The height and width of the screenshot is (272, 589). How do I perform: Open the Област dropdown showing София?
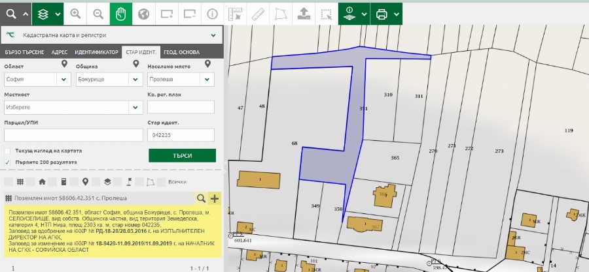tap(37, 80)
